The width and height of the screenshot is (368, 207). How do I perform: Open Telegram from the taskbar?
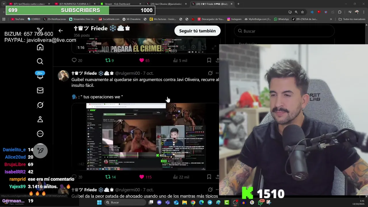210,202
